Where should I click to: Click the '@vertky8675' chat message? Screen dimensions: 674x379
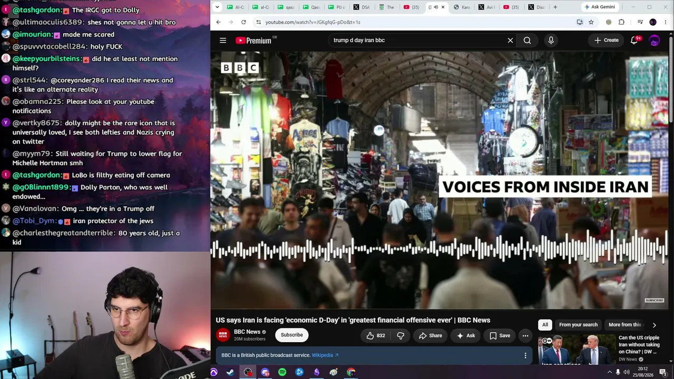(93, 132)
